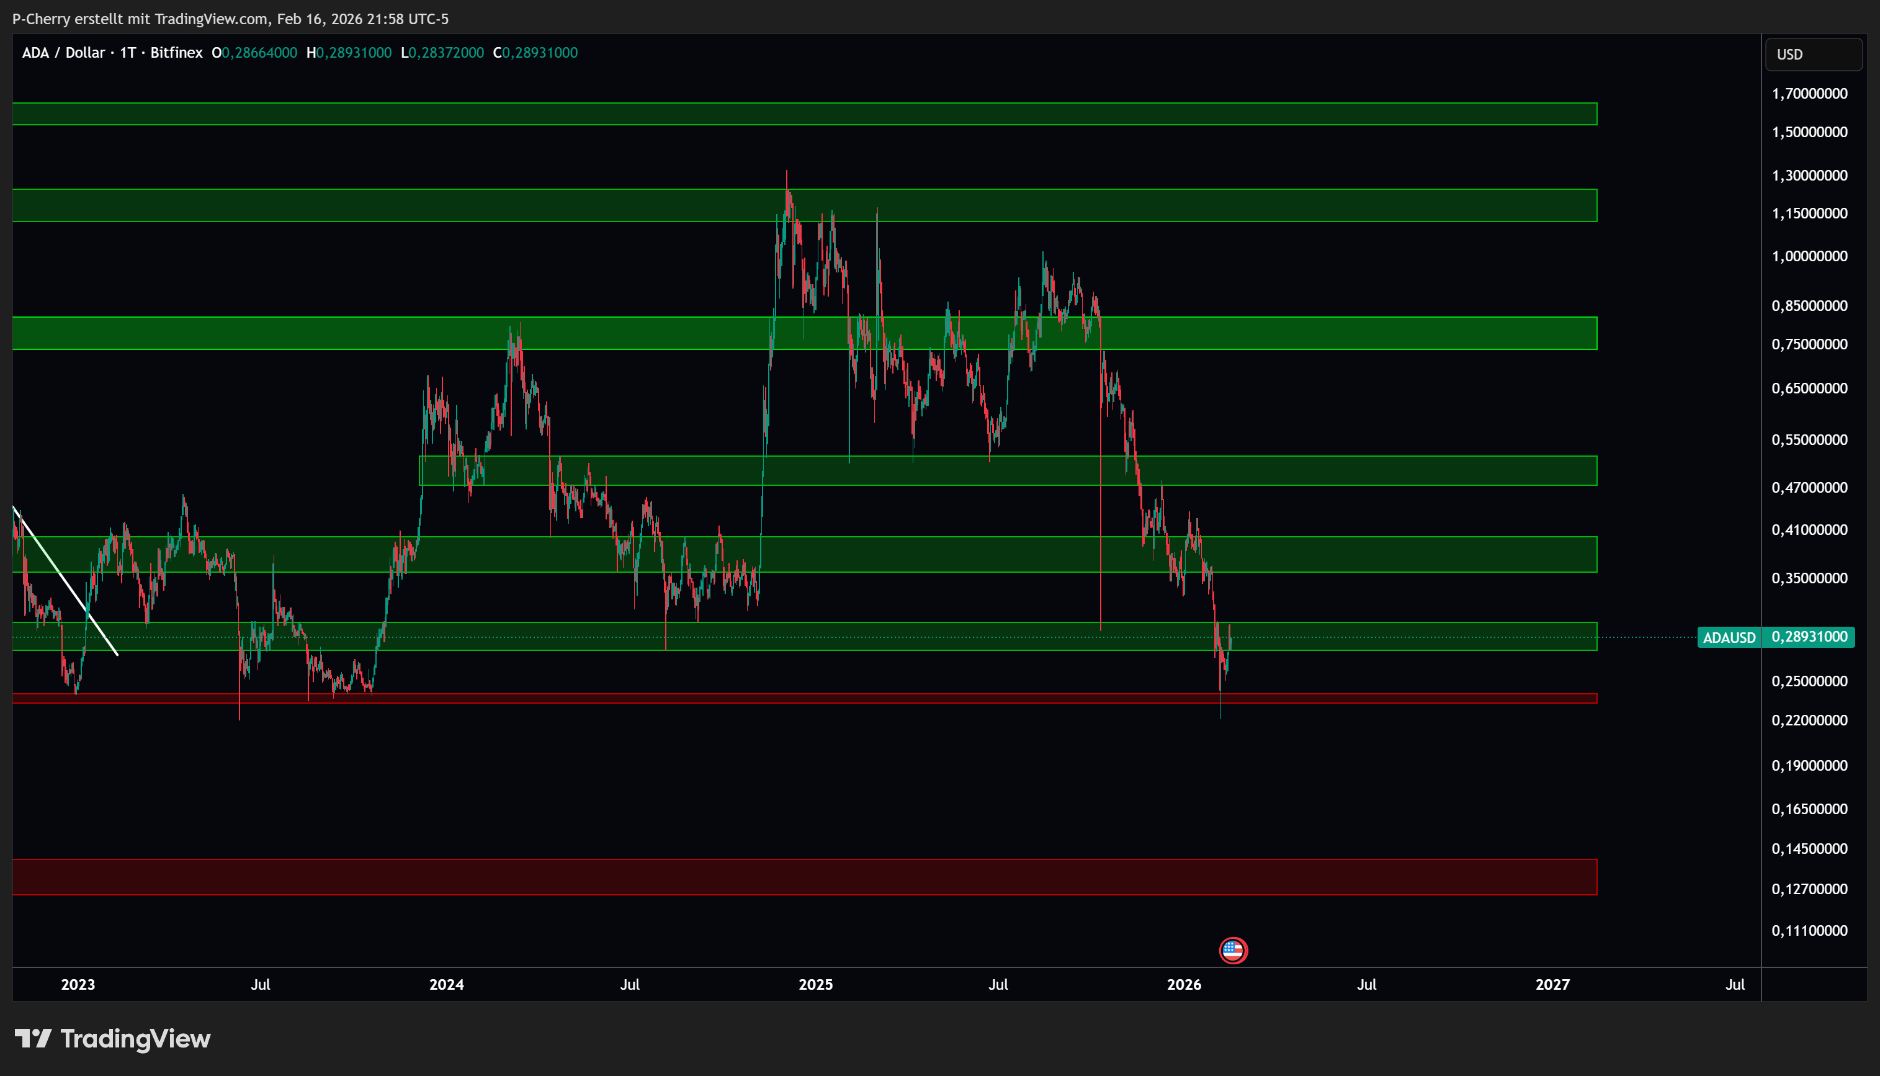The image size is (1880, 1076).
Task: Click the O0,28664000 open value in the legend
Action: (255, 53)
